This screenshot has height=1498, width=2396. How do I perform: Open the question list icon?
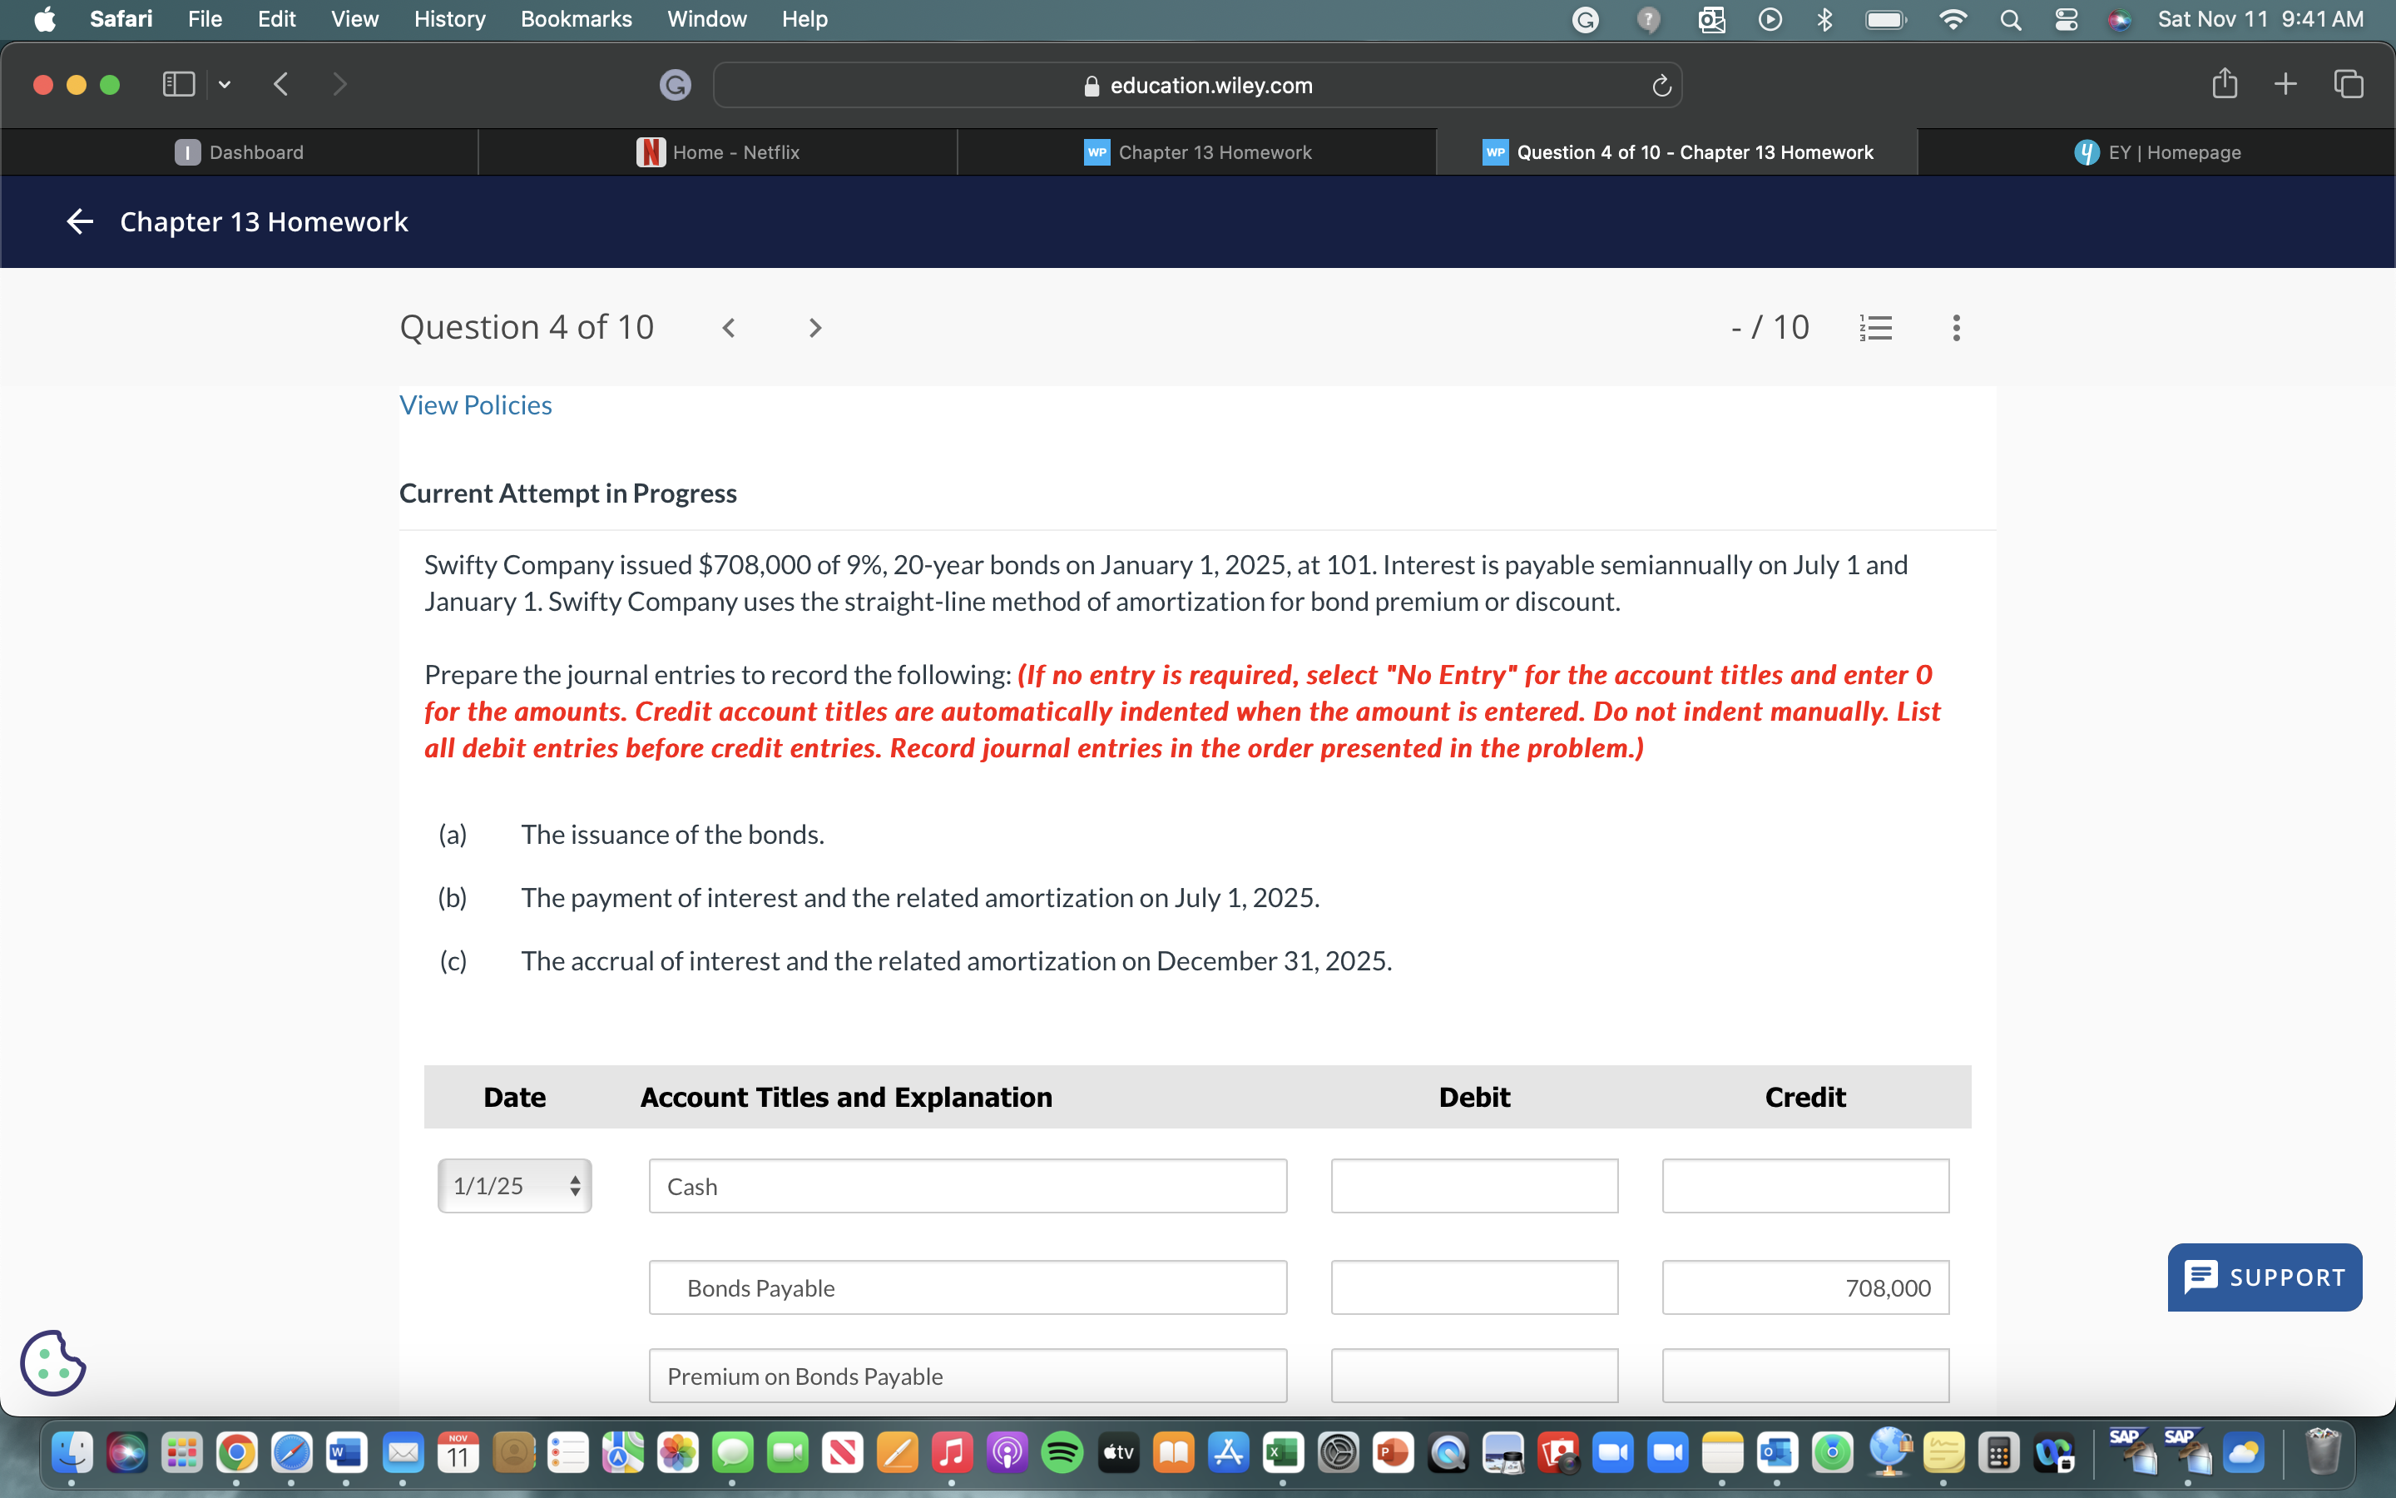[1876, 328]
